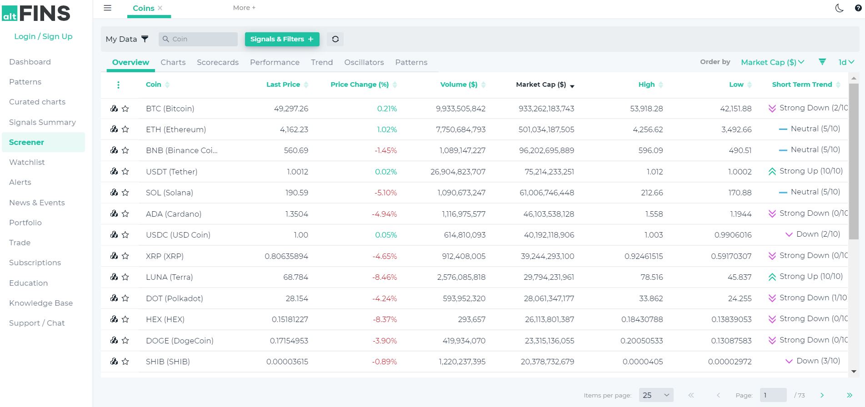Star BTC (Bitcoin) as favorite
Screen dimensions: 865x407
125,109
